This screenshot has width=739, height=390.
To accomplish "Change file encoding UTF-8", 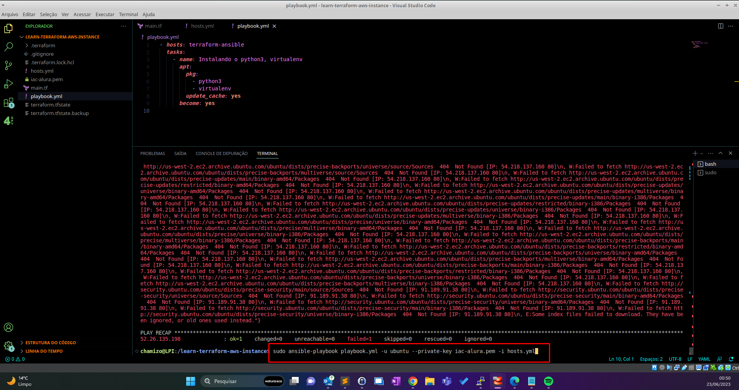I will 675,359.
